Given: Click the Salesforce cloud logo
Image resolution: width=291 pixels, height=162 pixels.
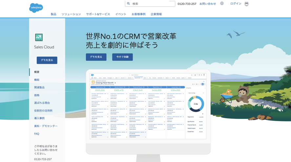Looking at the screenshot, I should point(36,8).
